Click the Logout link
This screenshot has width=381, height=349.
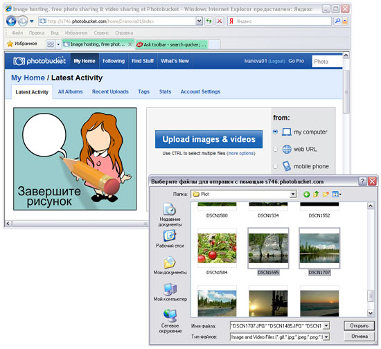tap(277, 61)
